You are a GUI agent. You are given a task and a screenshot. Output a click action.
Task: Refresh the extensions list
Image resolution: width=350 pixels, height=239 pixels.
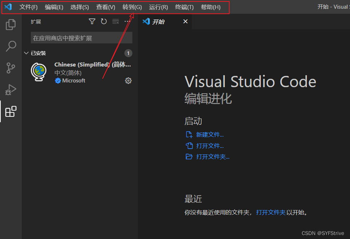104,21
